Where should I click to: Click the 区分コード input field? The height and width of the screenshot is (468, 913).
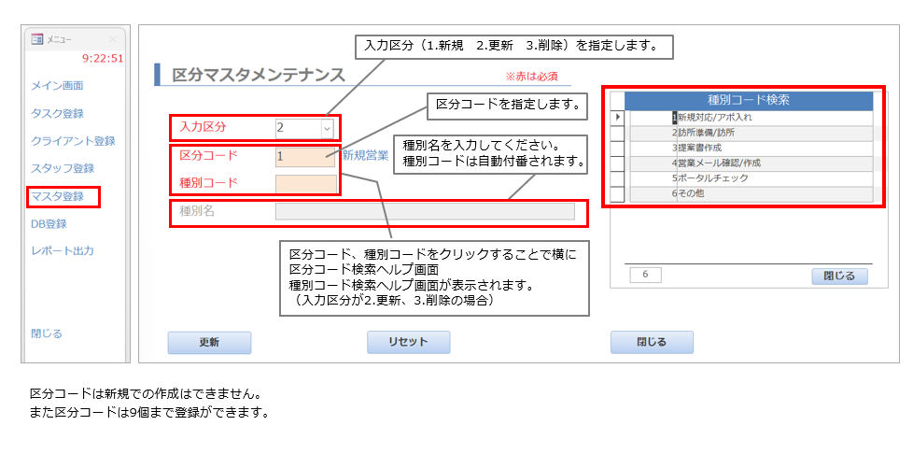click(x=305, y=156)
